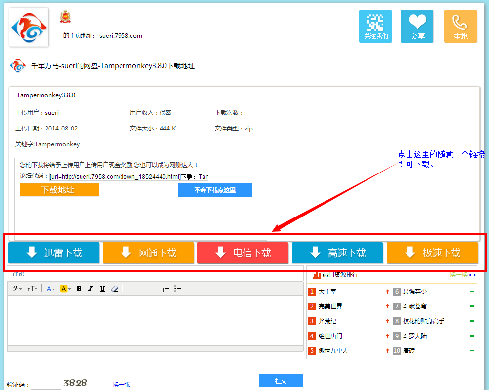
Task: Click the 换一换>> refresh link
Action: pyautogui.click(x=463, y=275)
